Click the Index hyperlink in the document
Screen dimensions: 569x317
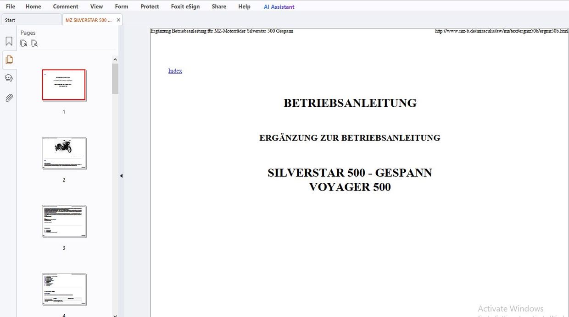pos(175,71)
